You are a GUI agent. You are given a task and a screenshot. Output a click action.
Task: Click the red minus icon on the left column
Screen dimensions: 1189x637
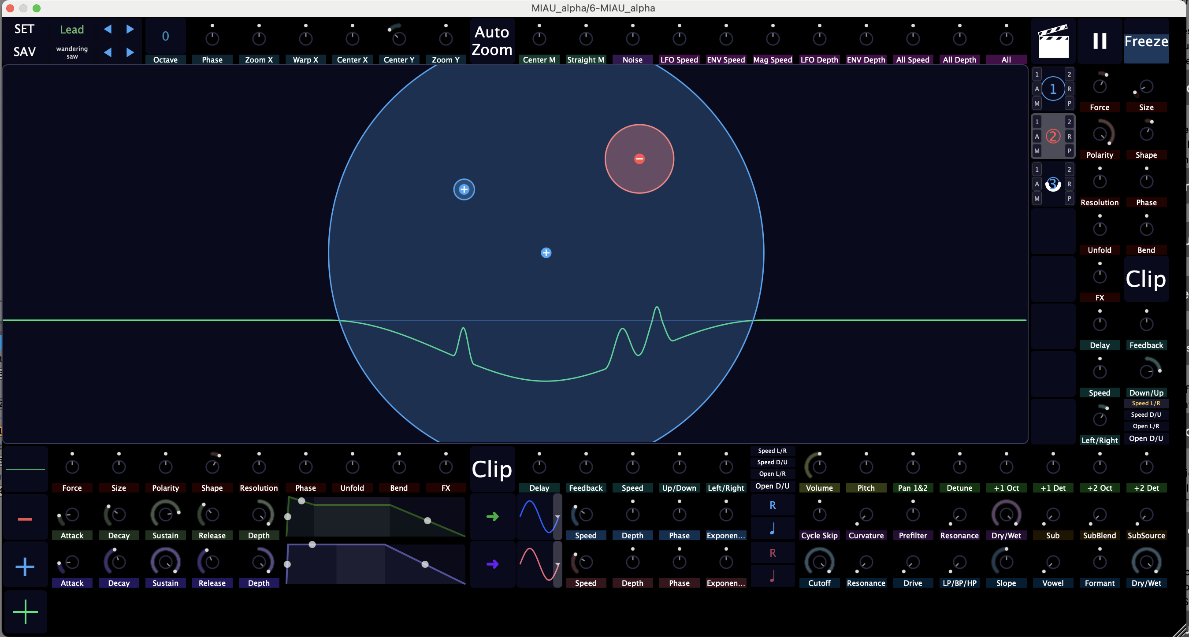(25, 519)
